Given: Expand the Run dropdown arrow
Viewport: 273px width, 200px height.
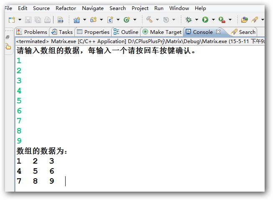Looking at the screenshot, I should tap(213, 20).
